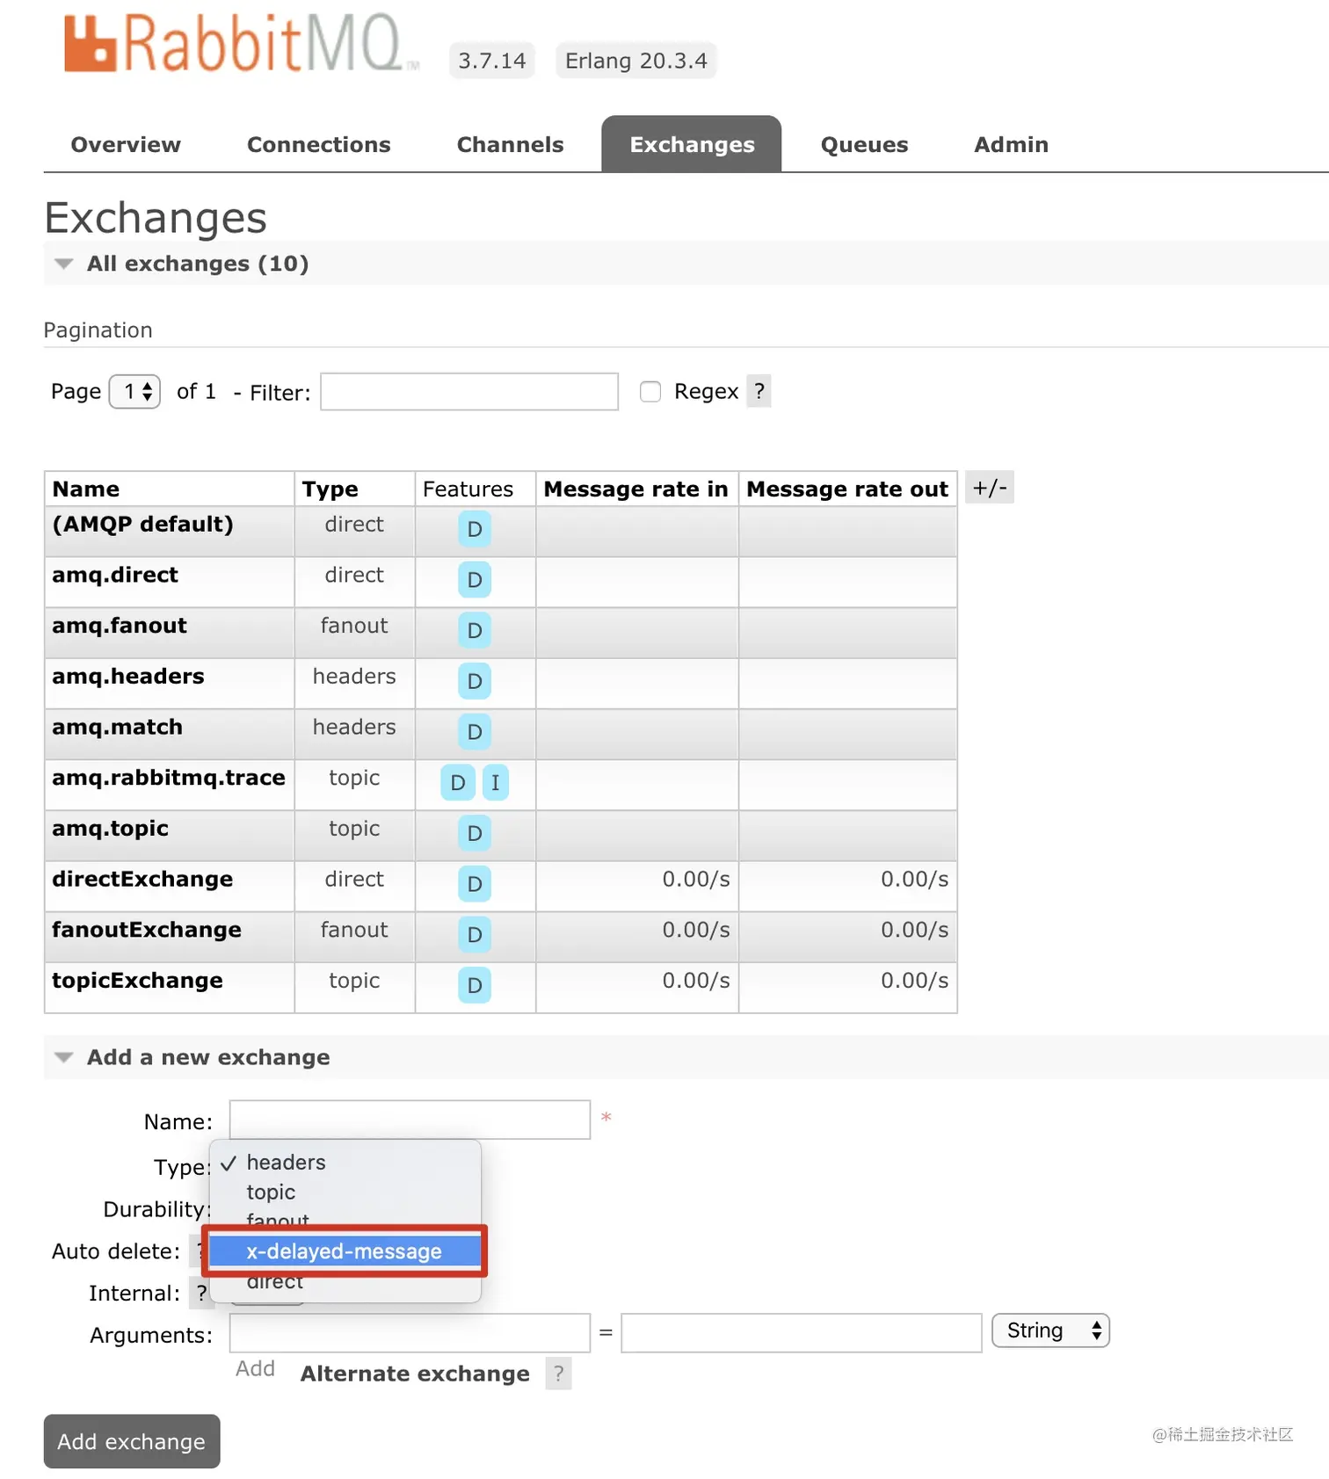Open the amq.fanout exchange

pyautogui.click(x=120, y=626)
